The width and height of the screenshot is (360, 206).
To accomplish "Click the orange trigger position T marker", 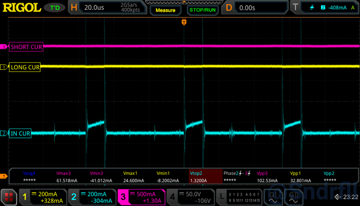I will point(184,22).
